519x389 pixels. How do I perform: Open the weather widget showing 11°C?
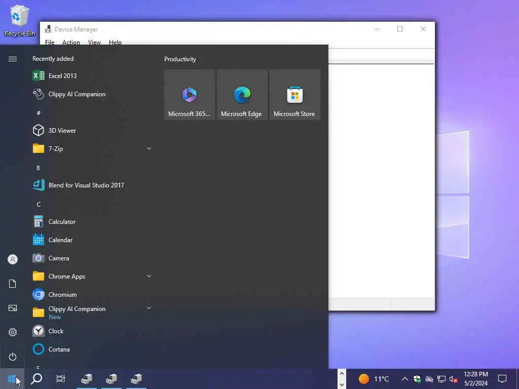(374, 379)
